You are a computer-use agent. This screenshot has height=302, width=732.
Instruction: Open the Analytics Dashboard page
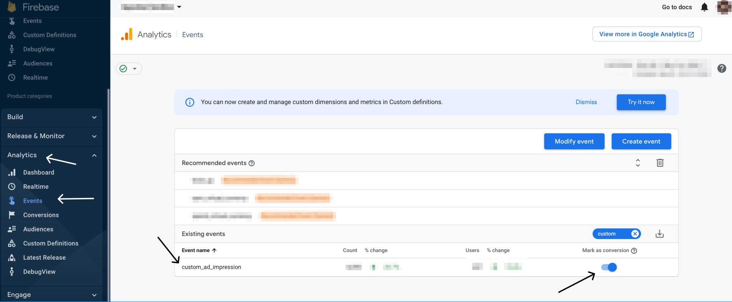click(38, 172)
